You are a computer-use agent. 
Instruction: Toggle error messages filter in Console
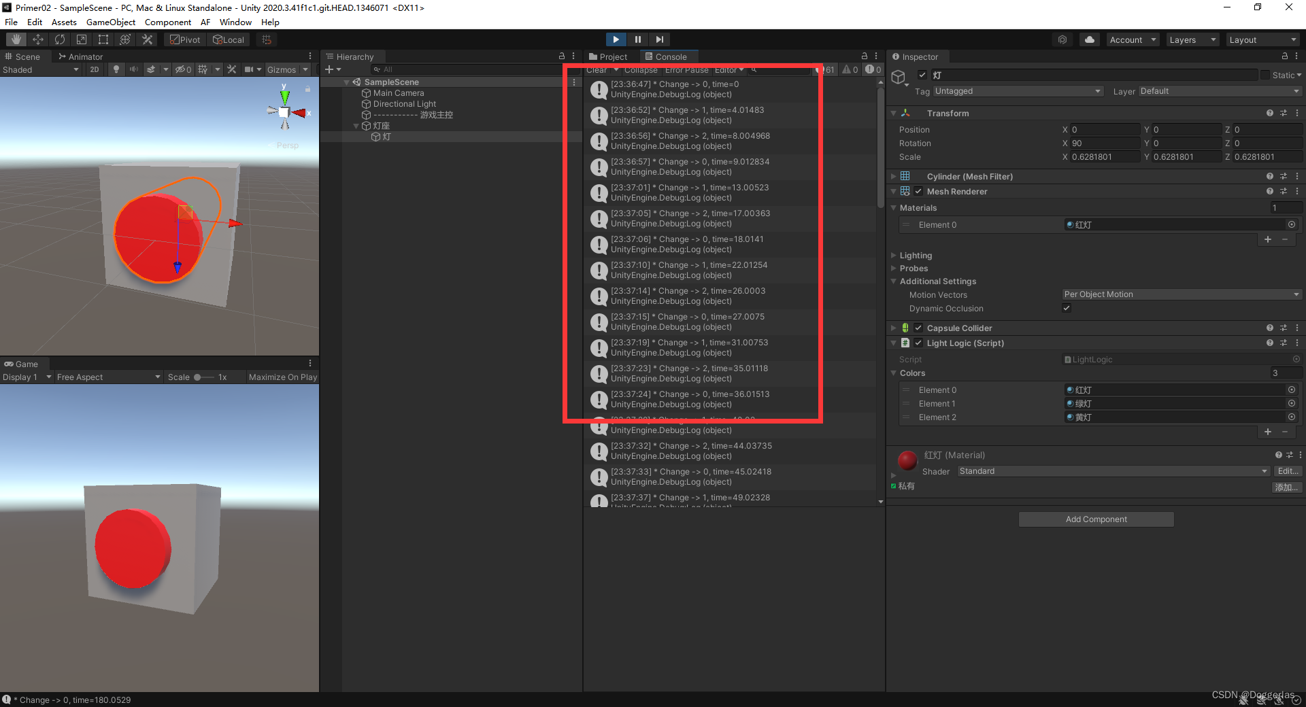click(873, 69)
